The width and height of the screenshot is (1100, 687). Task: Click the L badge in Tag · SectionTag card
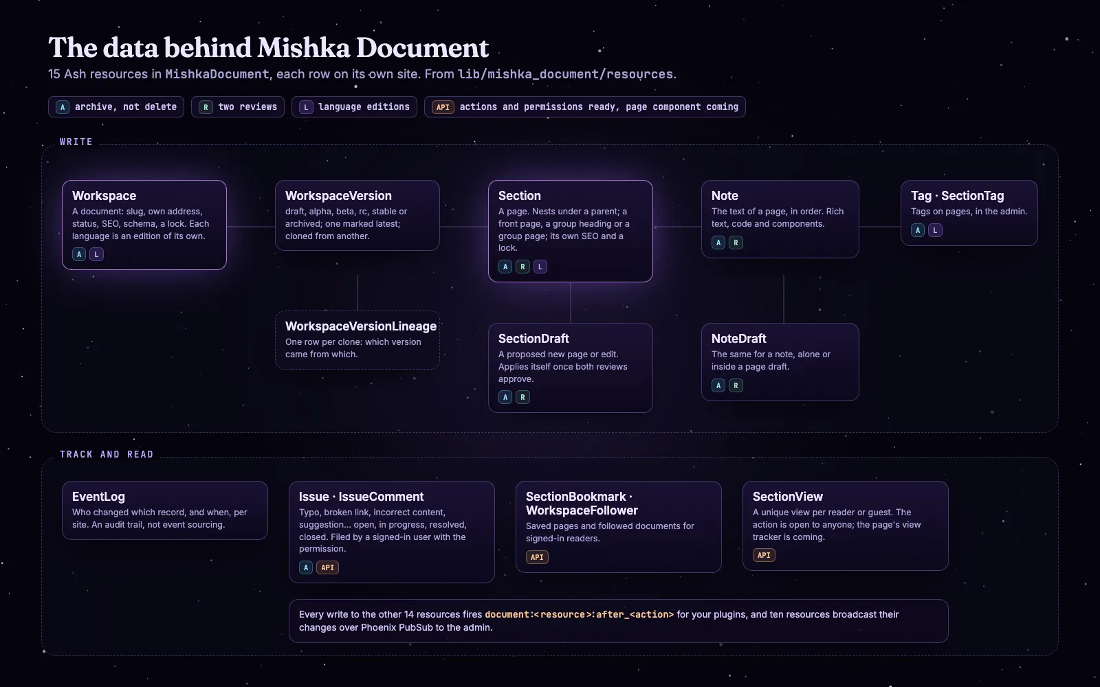[935, 230]
